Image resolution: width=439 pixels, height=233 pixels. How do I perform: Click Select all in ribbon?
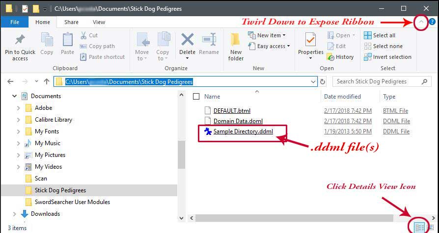coord(380,35)
